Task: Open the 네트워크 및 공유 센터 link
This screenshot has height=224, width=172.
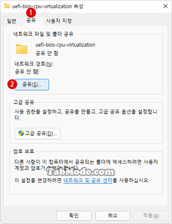Action: [x=88, y=180]
